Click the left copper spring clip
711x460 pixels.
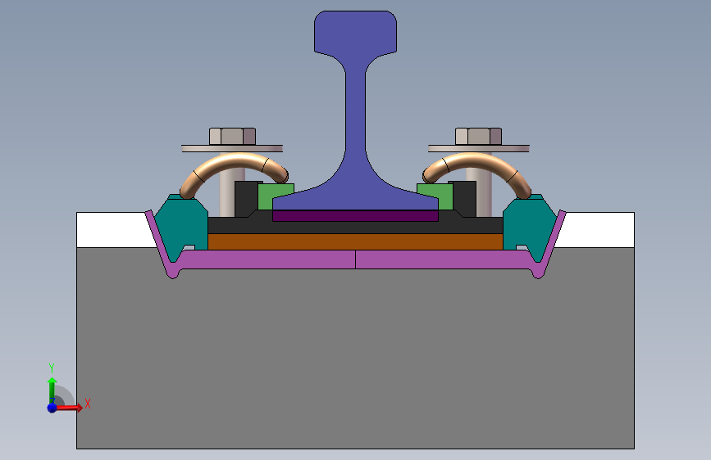(x=234, y=161)
